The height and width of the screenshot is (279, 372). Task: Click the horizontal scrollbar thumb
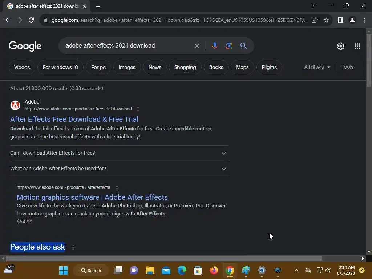pyautogui.click(x=164, y=258)
